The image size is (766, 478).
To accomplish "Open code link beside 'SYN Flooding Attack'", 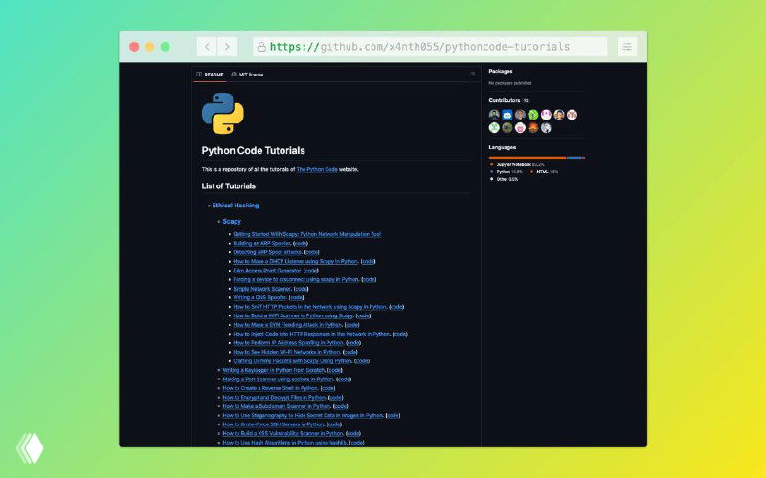I will click(x=351, y=325).
